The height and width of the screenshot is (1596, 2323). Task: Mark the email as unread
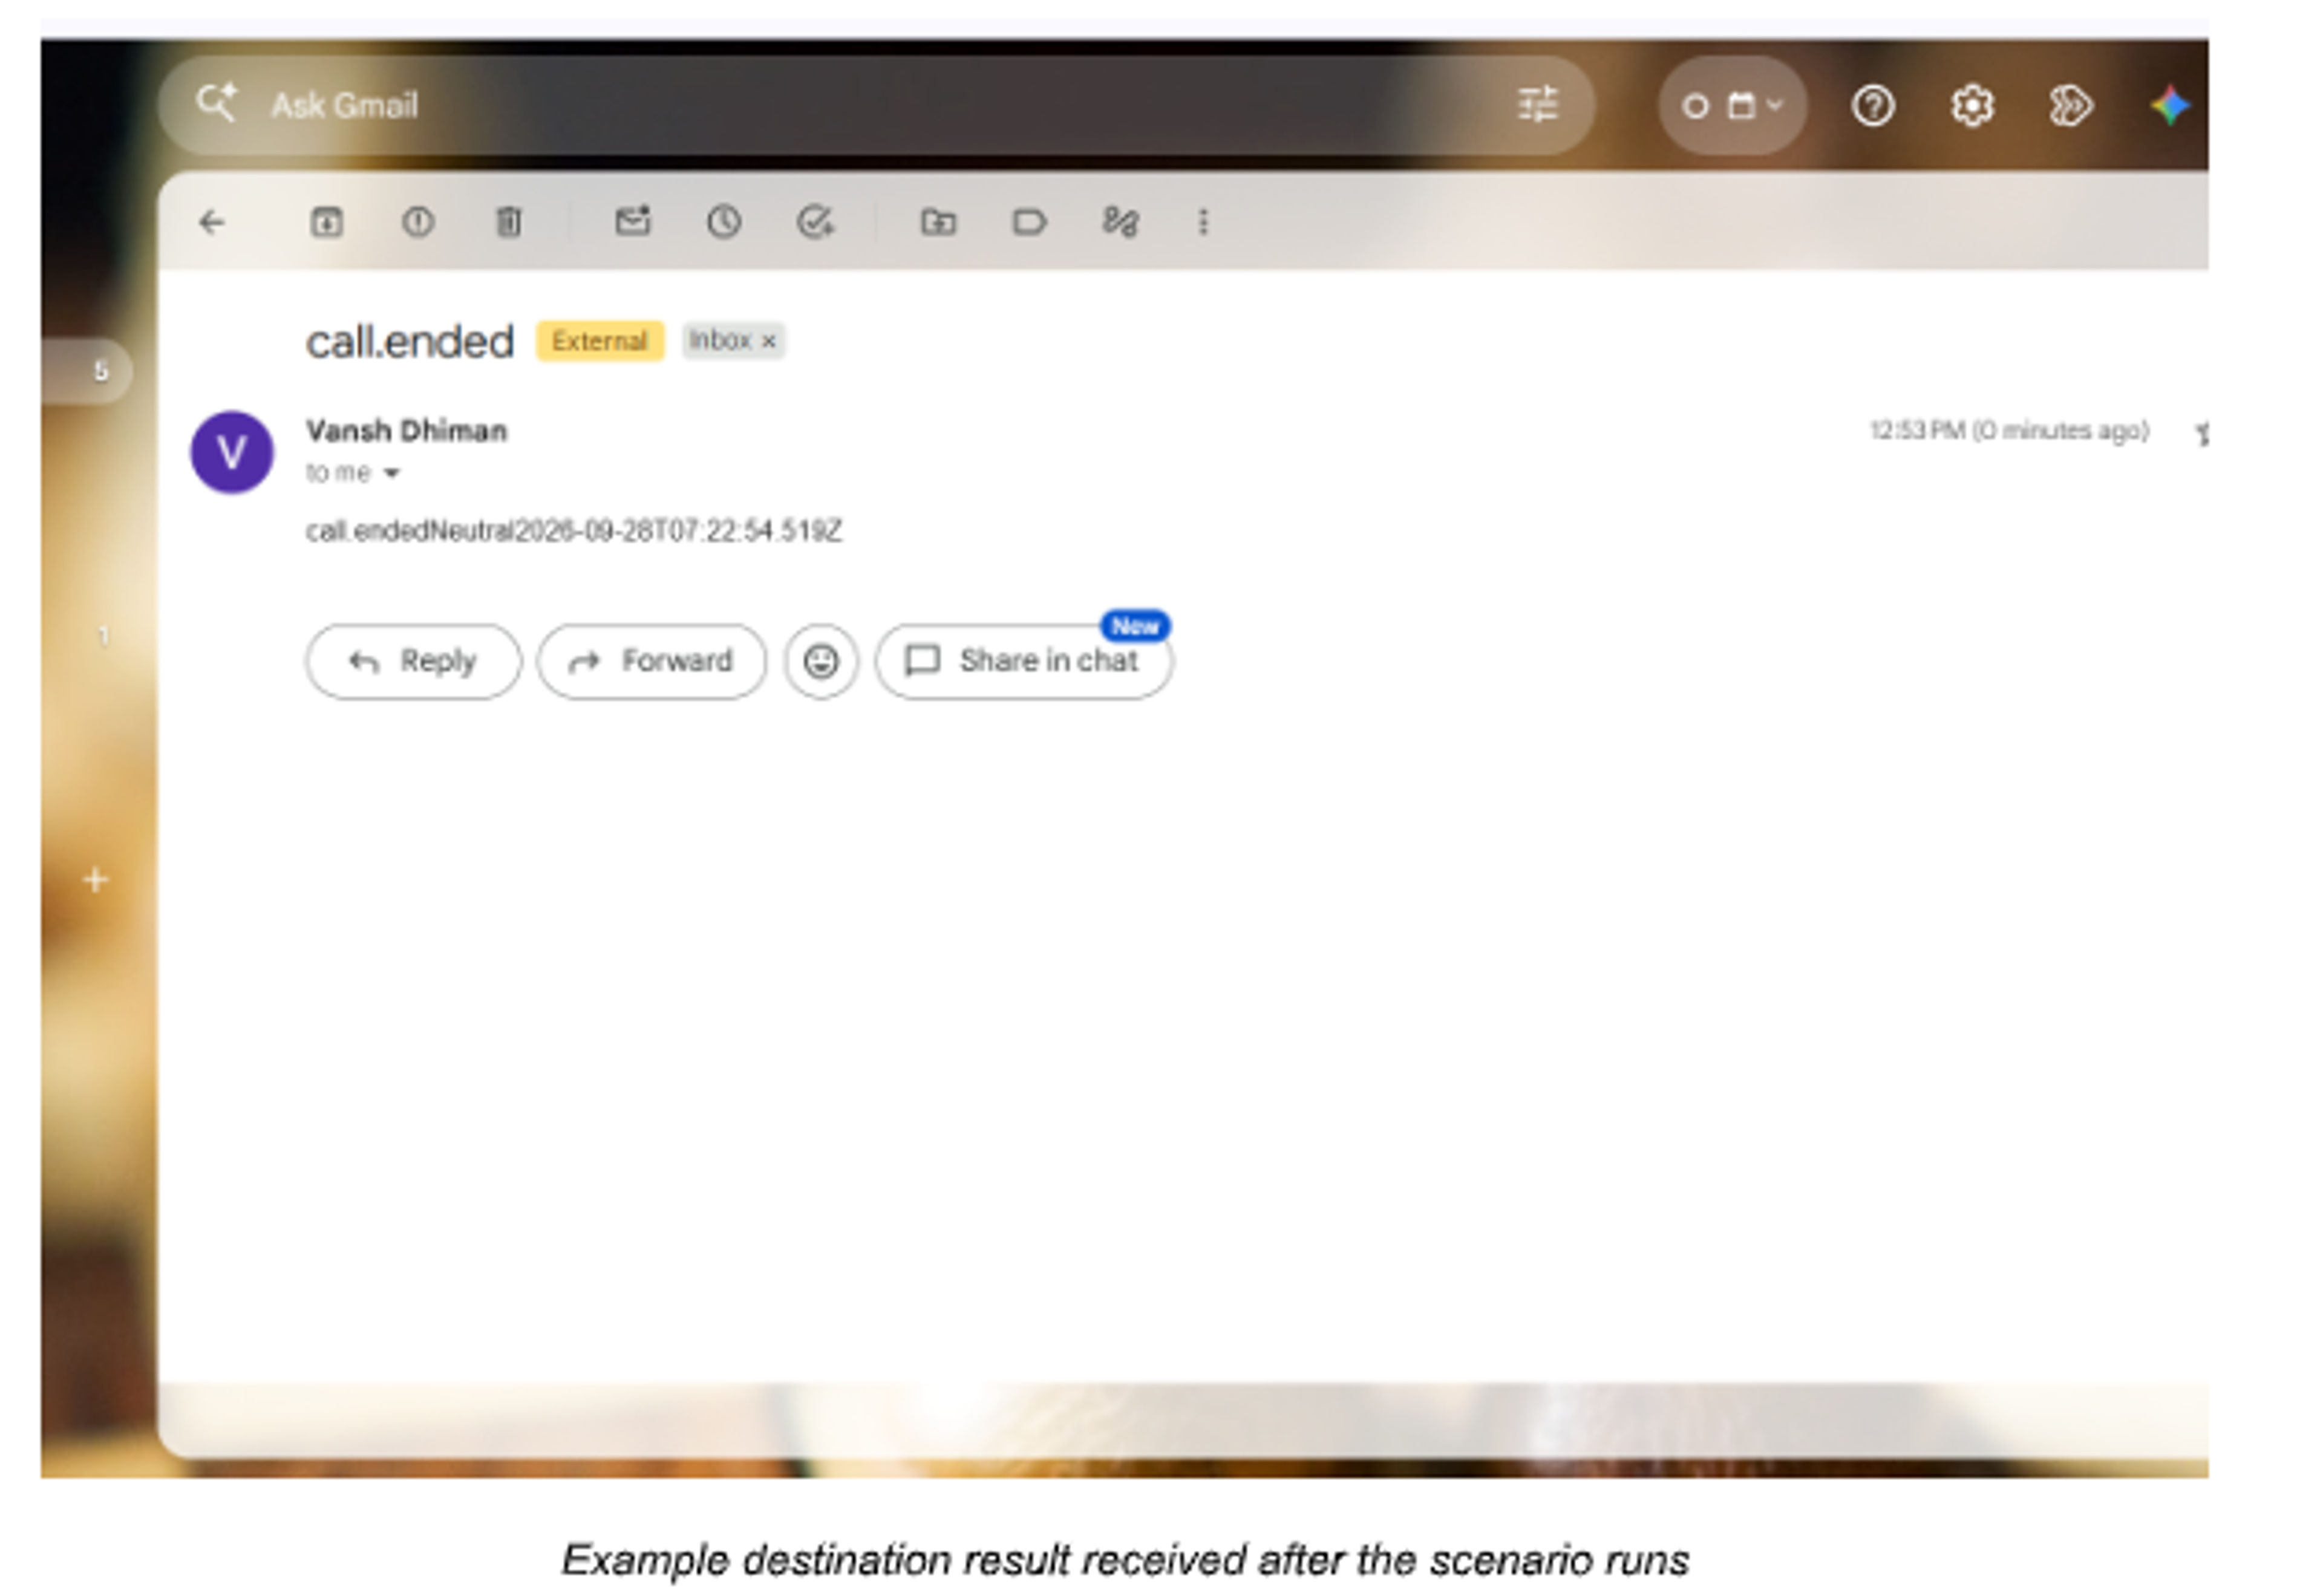pyautogui.click(x=632, y=221)
